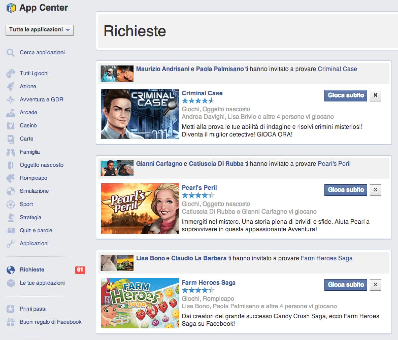Open the Casinò games category icon
The image size is (398, 340).
(10, 125)
